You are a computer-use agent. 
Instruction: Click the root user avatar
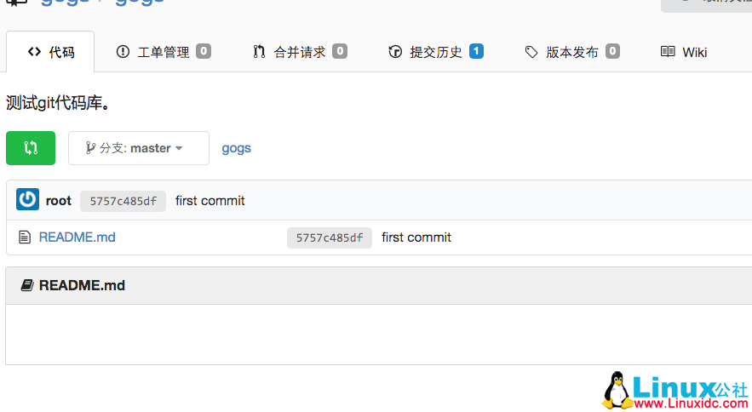pos(27,199)
